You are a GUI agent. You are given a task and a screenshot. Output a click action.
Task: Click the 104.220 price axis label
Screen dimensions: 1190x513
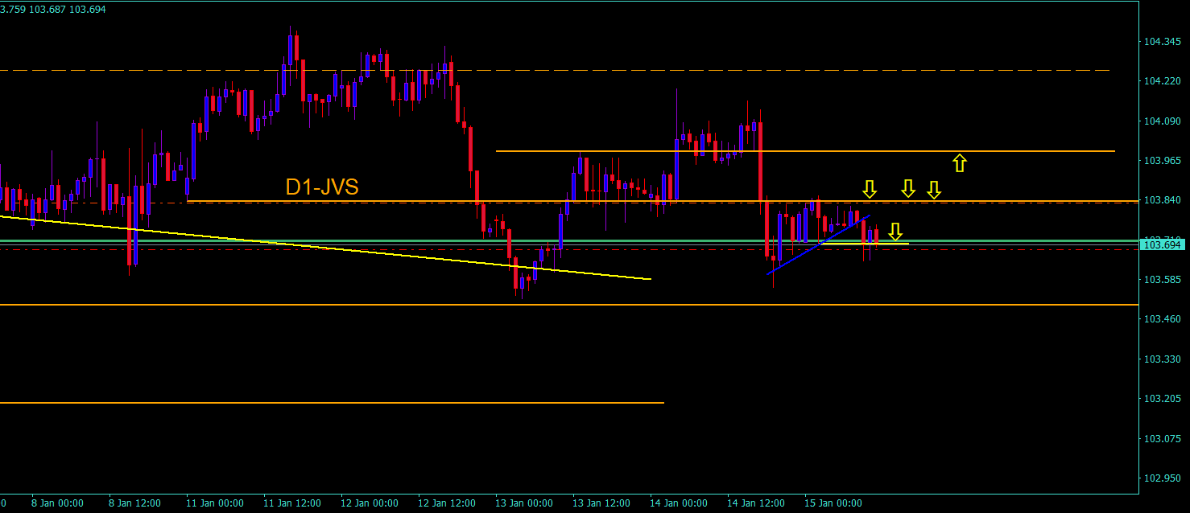[x=1162, y=81]
